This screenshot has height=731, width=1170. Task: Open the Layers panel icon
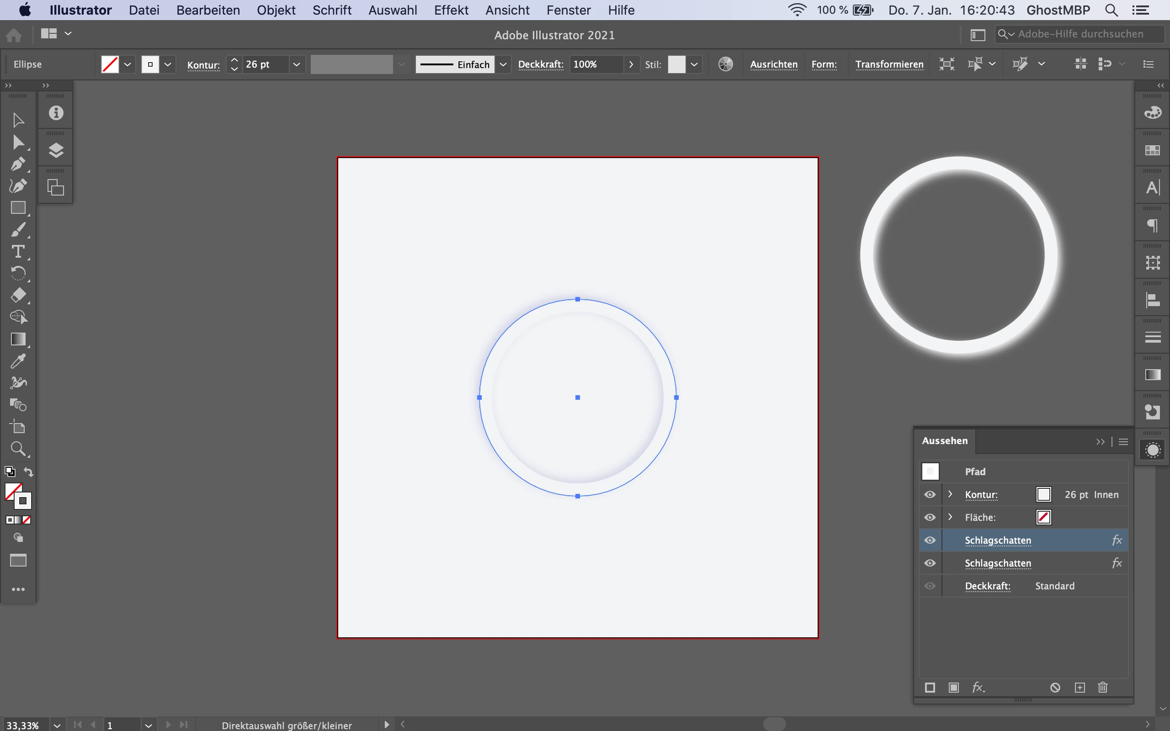[x=56, y=150]
